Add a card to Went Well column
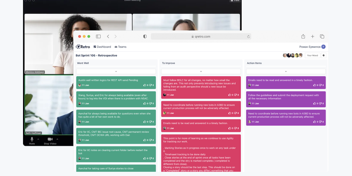Viewport: 352px width, 176px height. tap(116, 71)
